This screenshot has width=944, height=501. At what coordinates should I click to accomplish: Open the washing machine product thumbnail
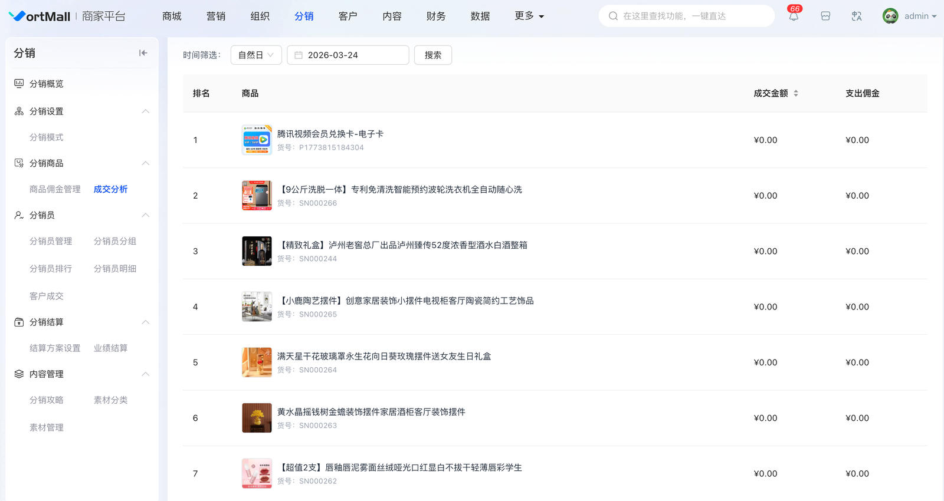(257, 196)
